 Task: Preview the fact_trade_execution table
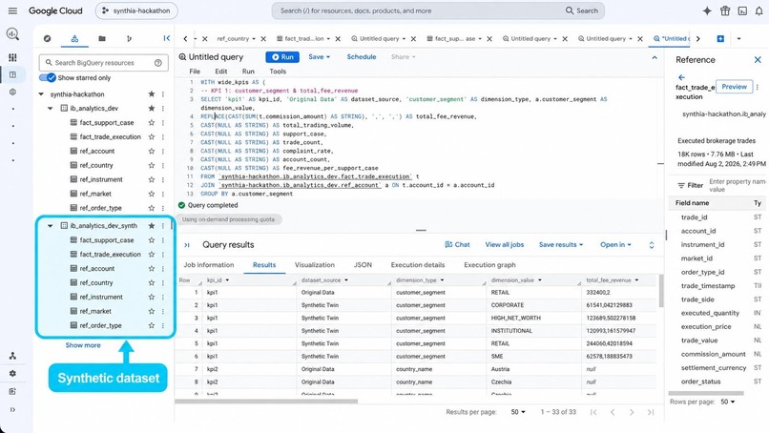tap(735, 87)
